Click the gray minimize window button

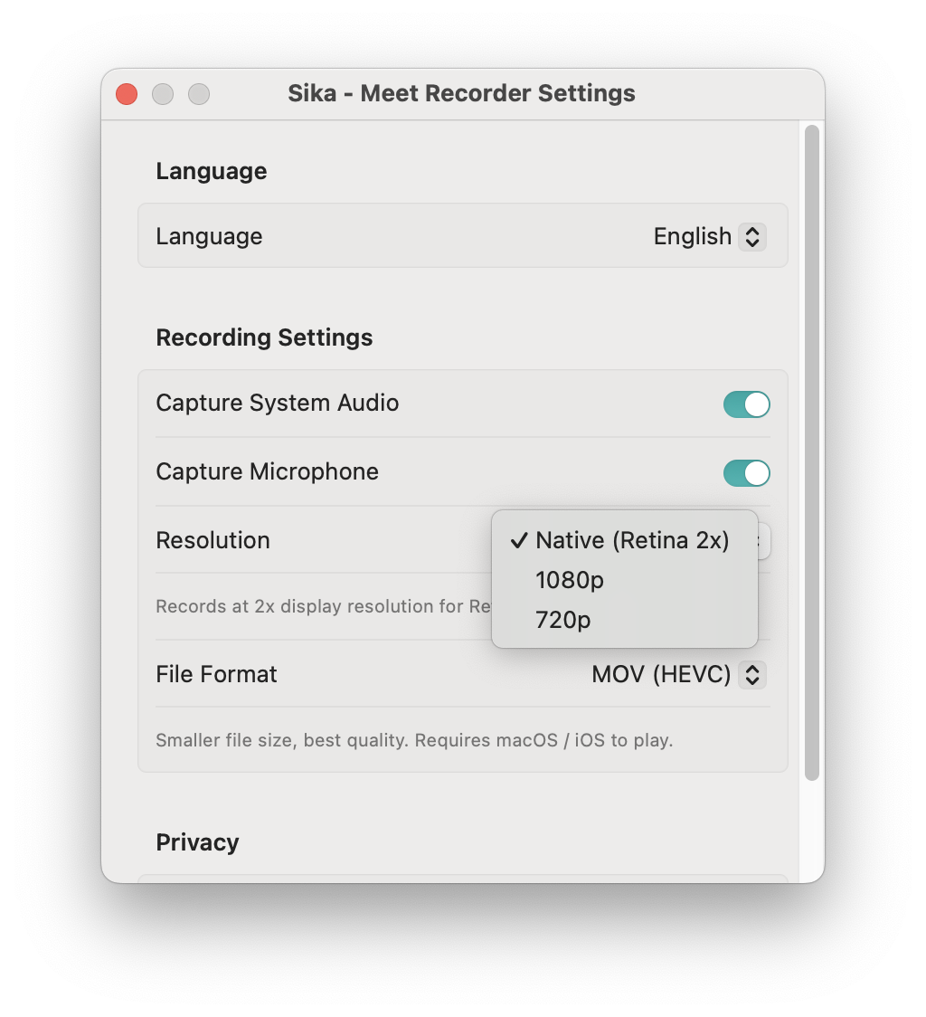point(163,94)
